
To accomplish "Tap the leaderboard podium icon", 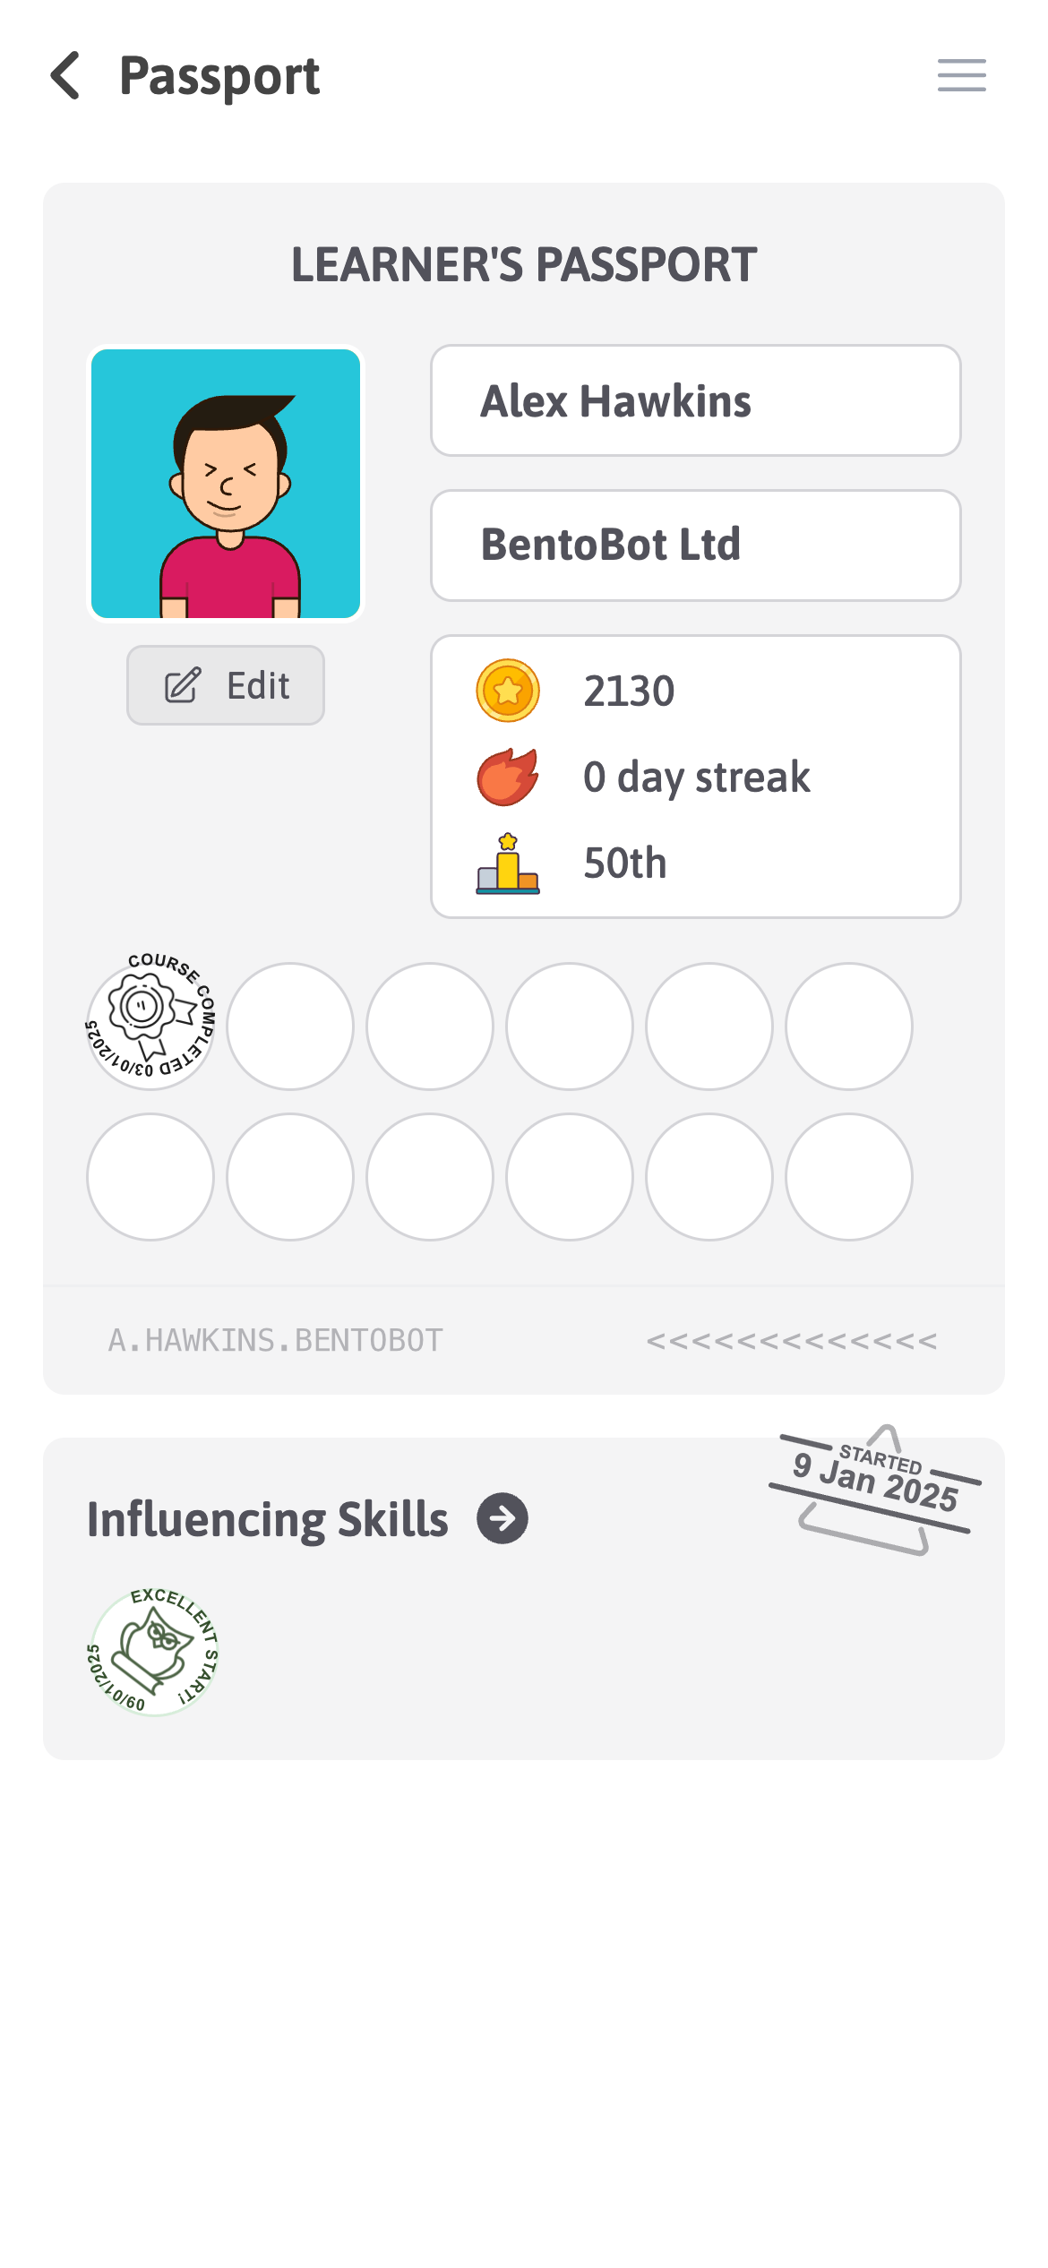I will tap(508, 863).
